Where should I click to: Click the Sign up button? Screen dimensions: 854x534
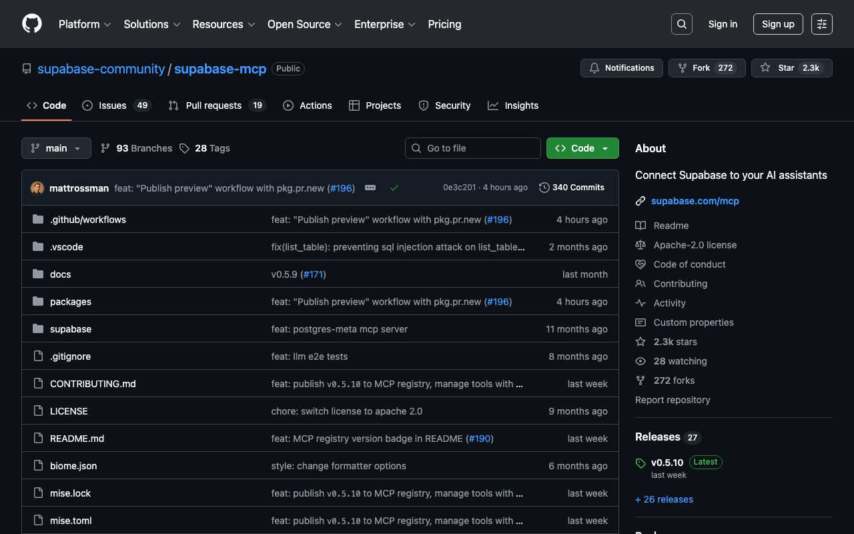(778, 24)
